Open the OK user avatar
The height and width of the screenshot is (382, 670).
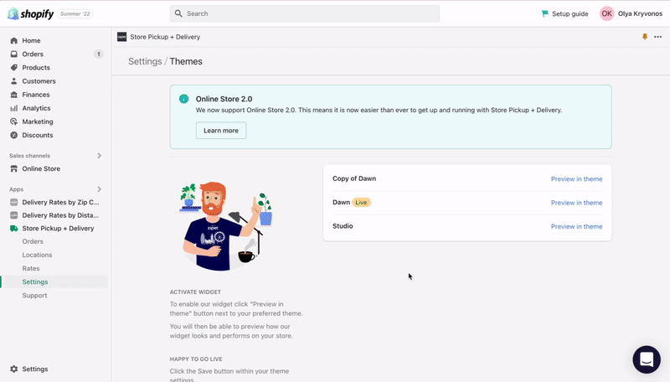606,13
